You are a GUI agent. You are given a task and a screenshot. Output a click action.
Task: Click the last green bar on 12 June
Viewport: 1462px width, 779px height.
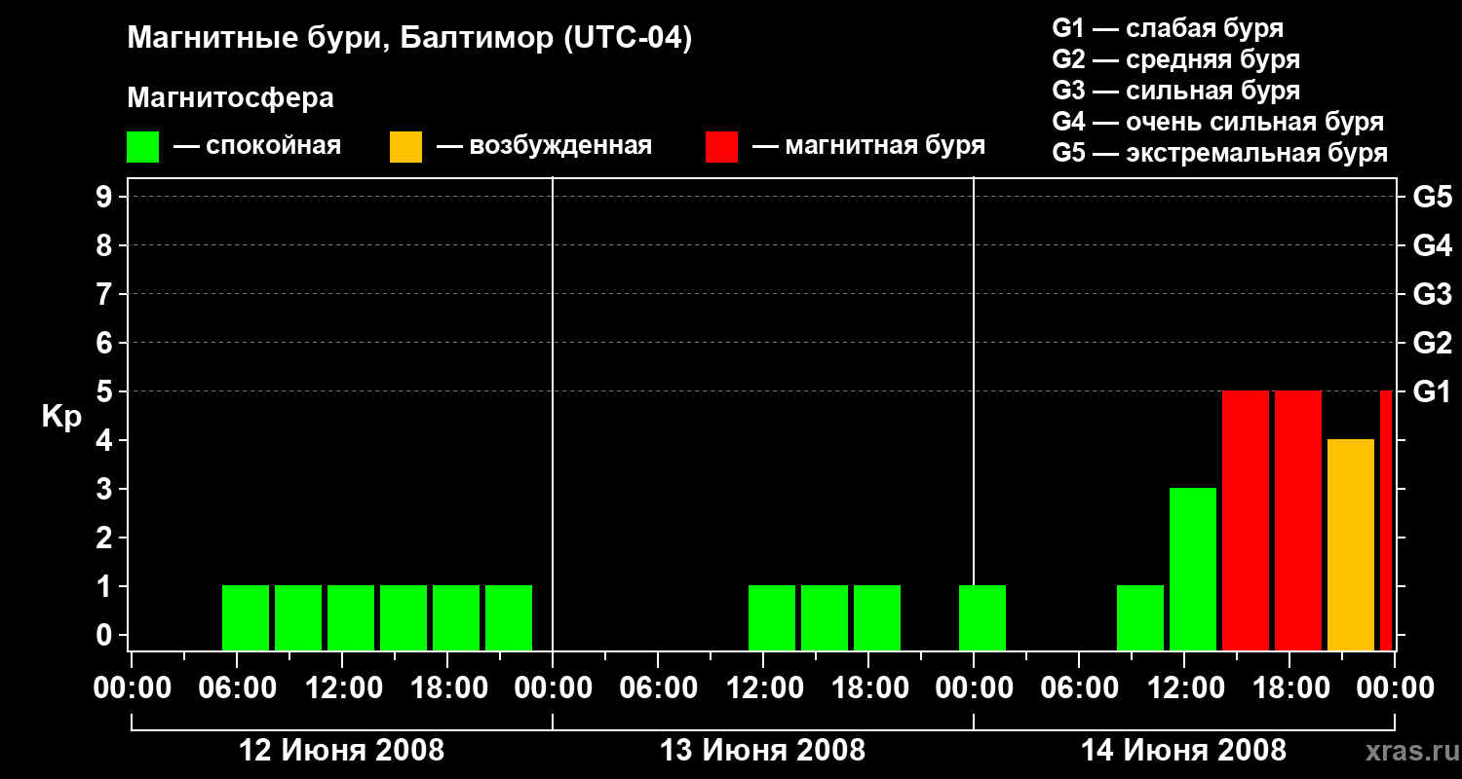pos(509,617)
